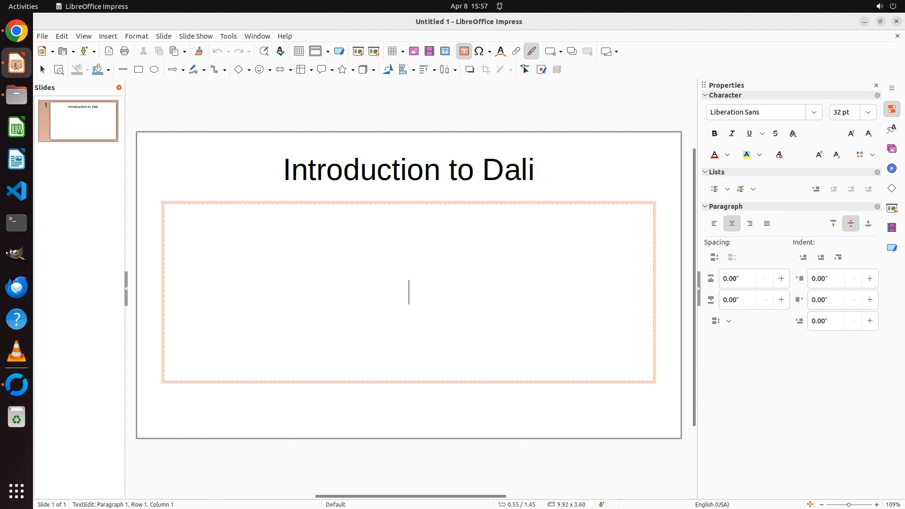Open the font name dropdown
Image resolution: width=905 pixels, height=509 pixels.
click(814, 112)
